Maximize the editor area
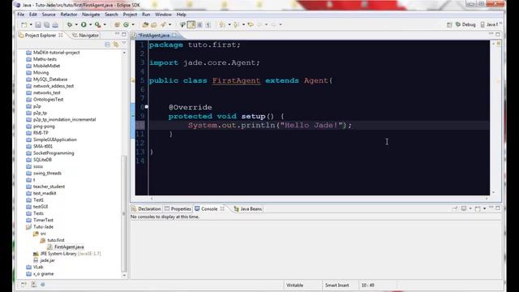 498,34
